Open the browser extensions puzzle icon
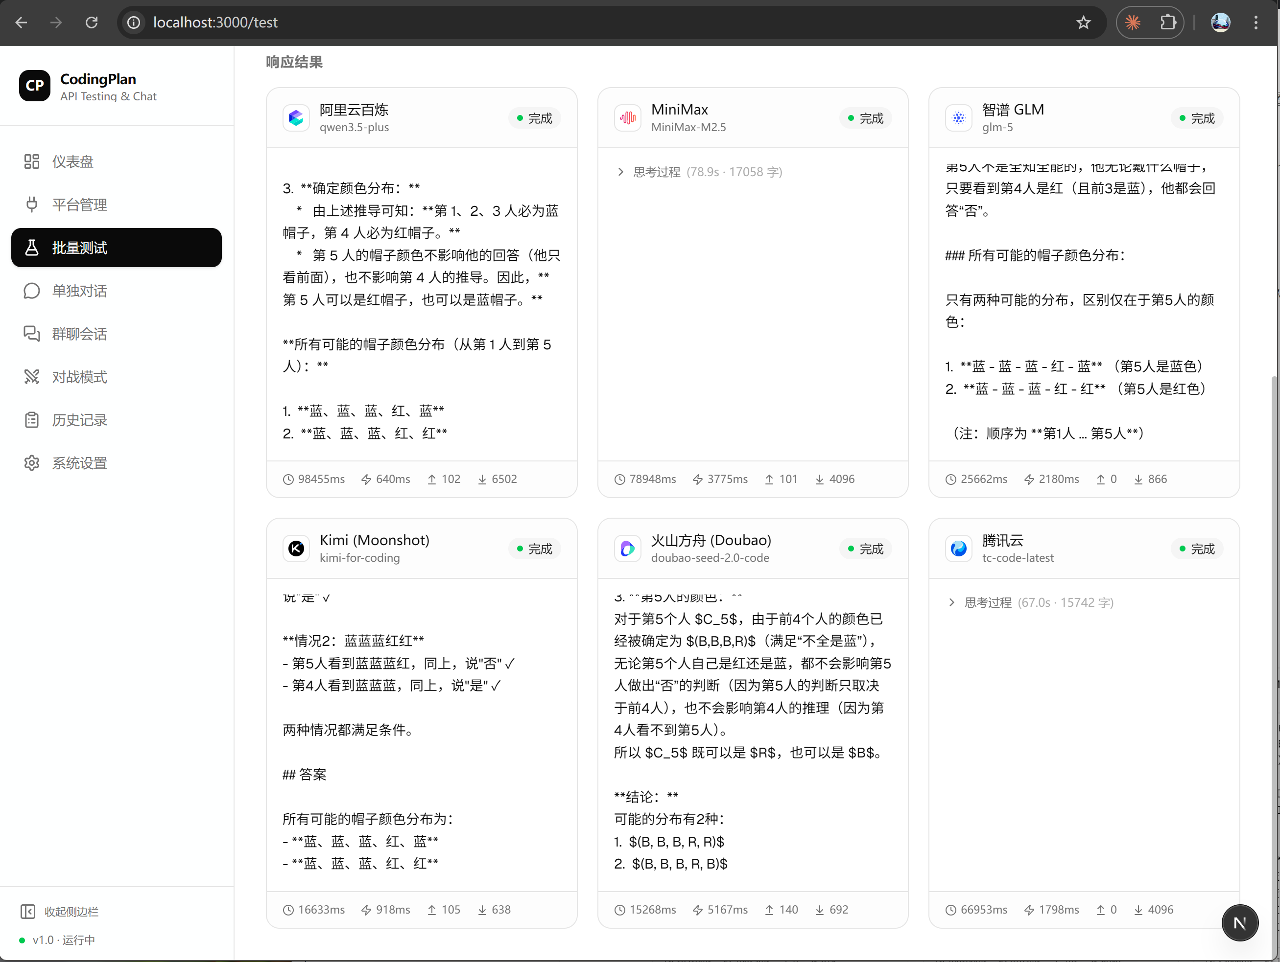Screen dimensions: 1280x962 1168,23
